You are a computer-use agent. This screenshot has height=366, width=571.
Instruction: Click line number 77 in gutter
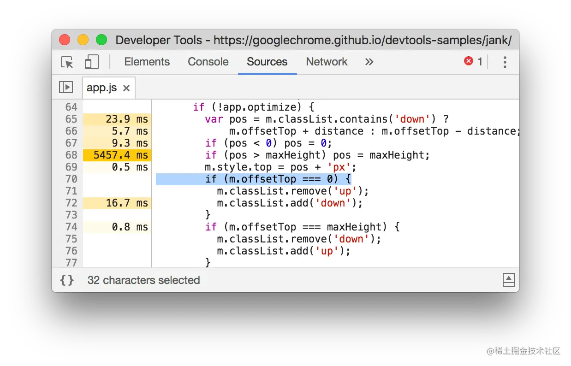click(71, 263)
